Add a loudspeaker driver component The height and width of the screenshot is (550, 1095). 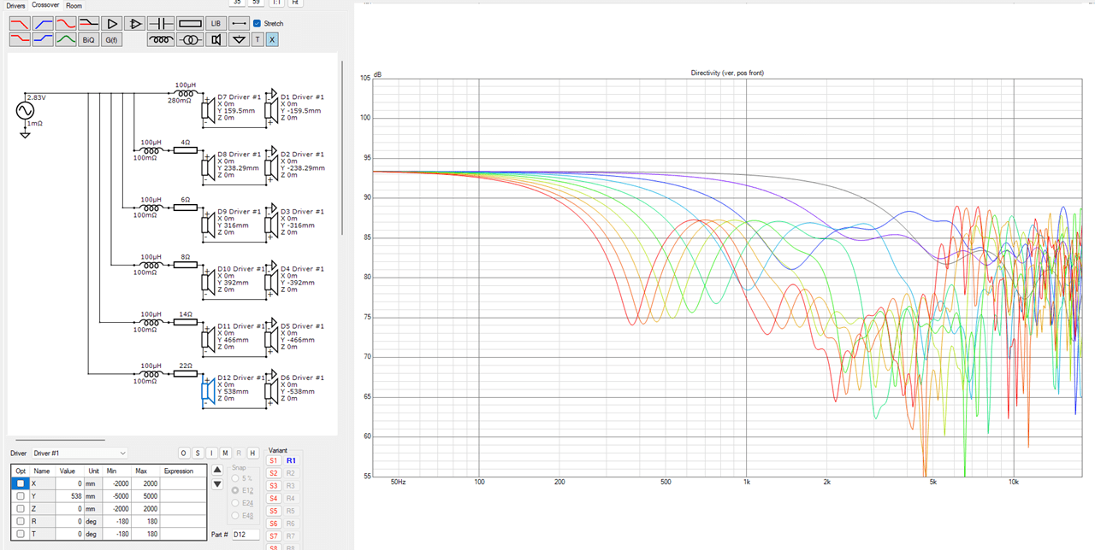pyautogui.click(x=216, y=39)
